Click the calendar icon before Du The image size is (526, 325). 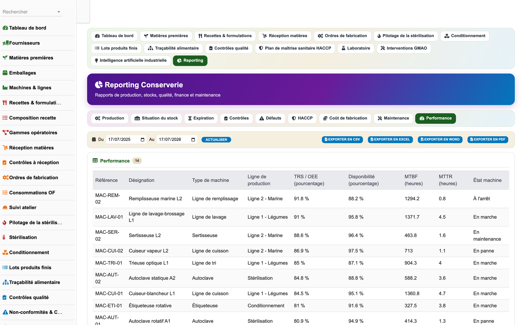pyautogui.click(x=94, y=140)
